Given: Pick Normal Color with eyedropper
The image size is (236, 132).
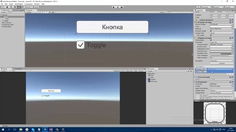Looking at the screenshot, I should click(233, 47).
